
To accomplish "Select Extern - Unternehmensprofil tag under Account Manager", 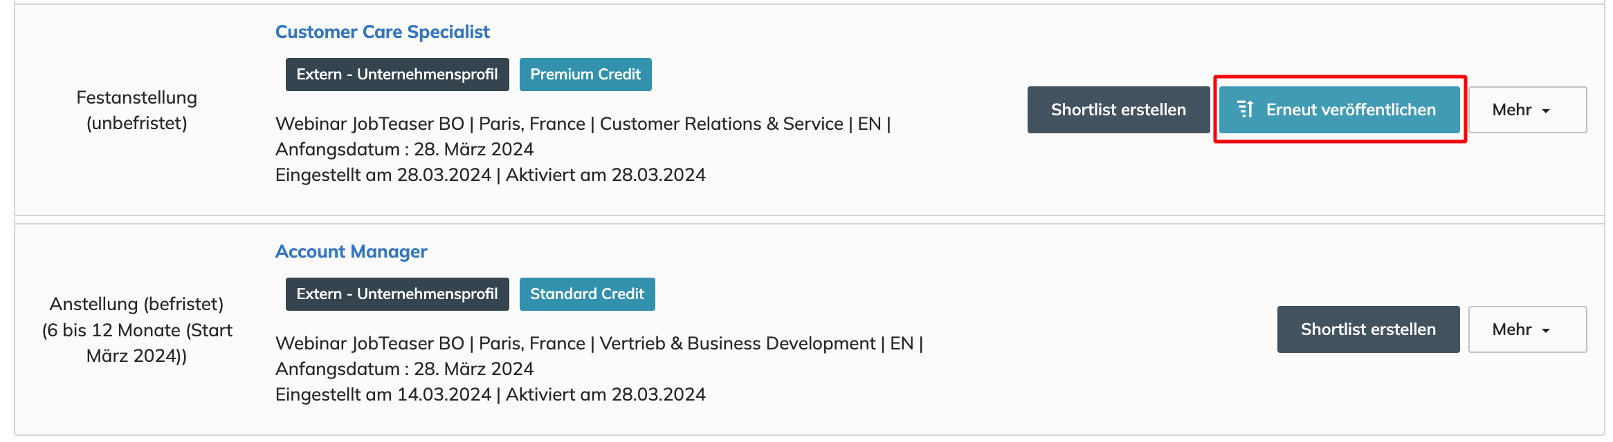I will coord(397,294).
